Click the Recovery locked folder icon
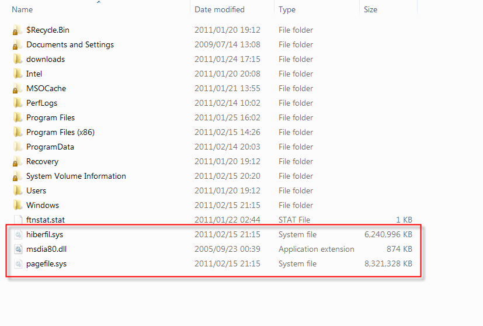Image resolution: width=483 pixels, height=326 pixels. 18,161
